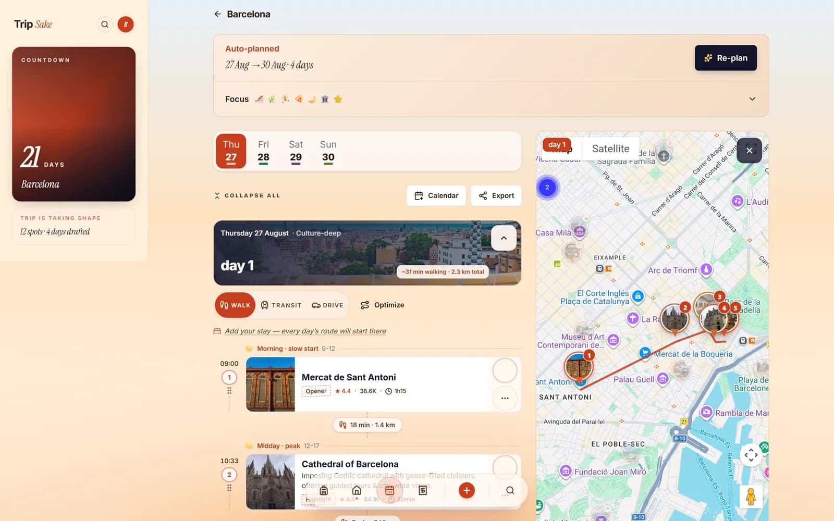
Task: Click the ~31 min walking summary chip
Action: click(443, 272)
